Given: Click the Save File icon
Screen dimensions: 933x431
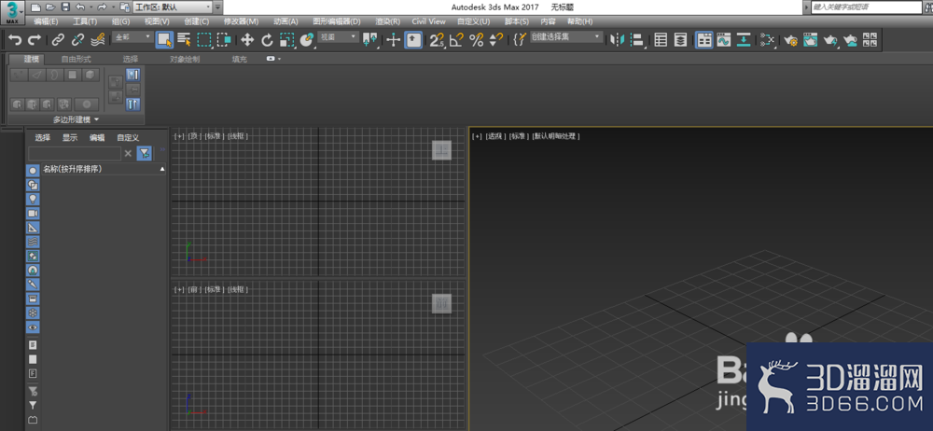Looking at the screenshot, I should pyautogui.click(x=65, y=7).
